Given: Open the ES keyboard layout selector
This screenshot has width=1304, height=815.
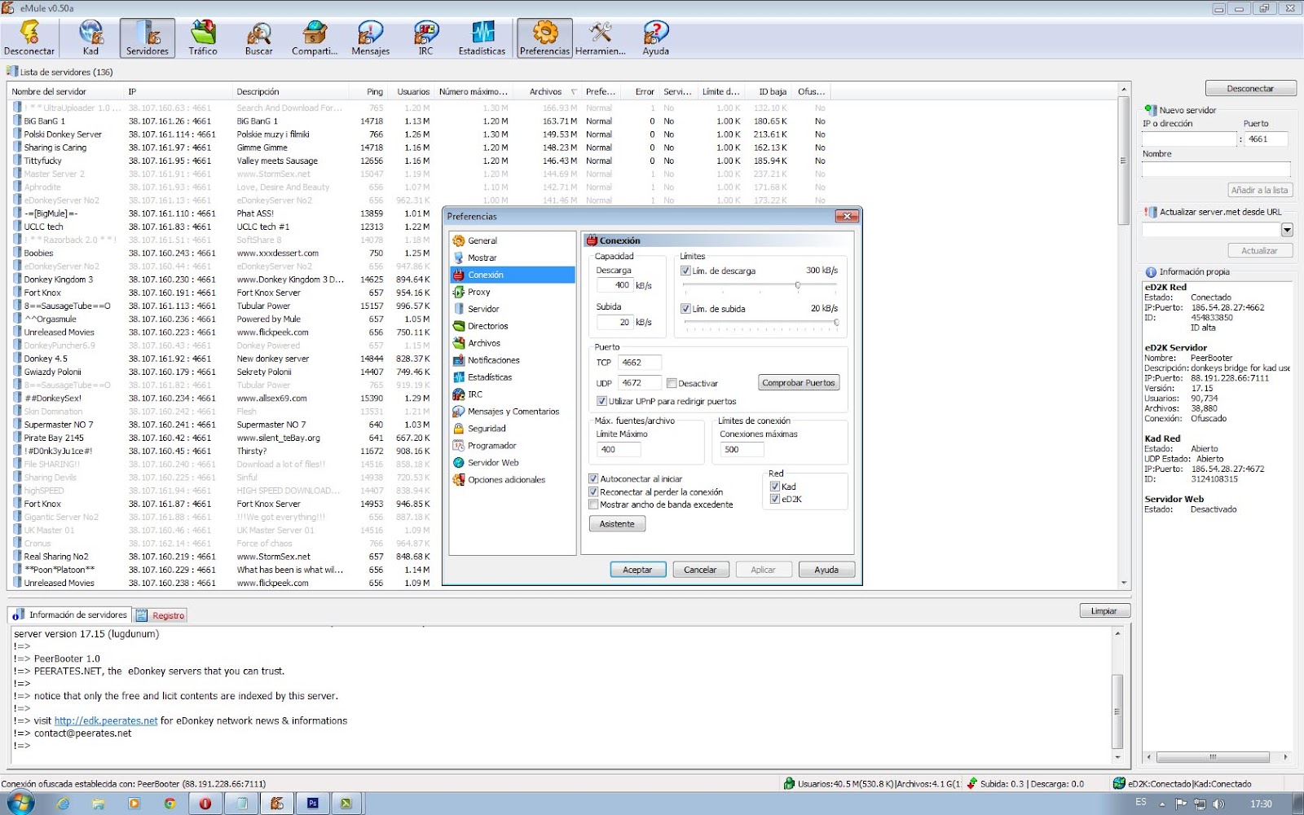Looking at the screenshot, I should tap(1141, 802).
